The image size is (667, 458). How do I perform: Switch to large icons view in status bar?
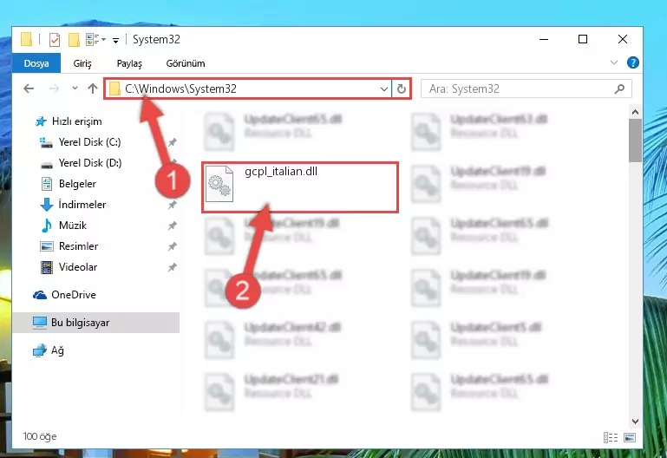point(630,437)
